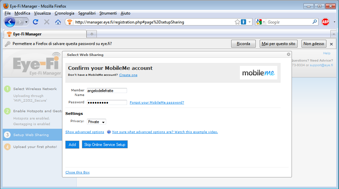Click the key icon in notification bar

tap(8, 44)
